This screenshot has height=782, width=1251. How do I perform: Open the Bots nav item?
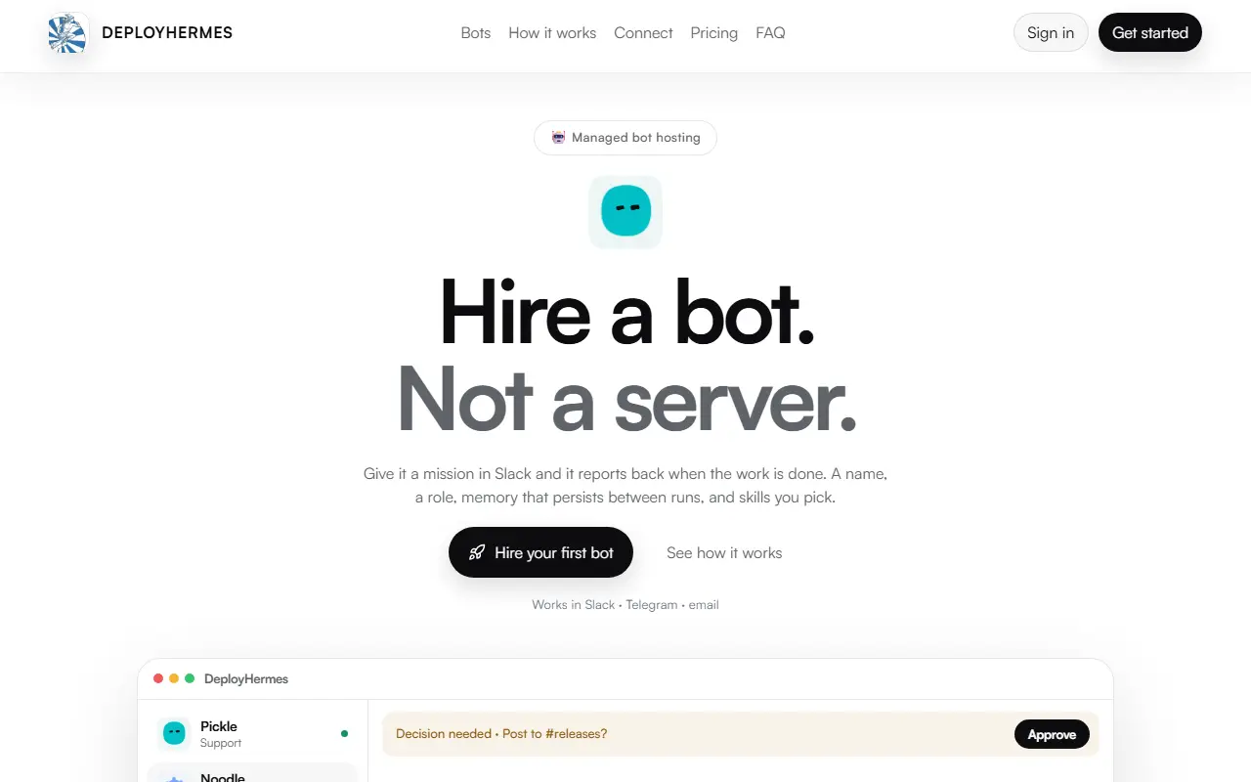(476, 33)
